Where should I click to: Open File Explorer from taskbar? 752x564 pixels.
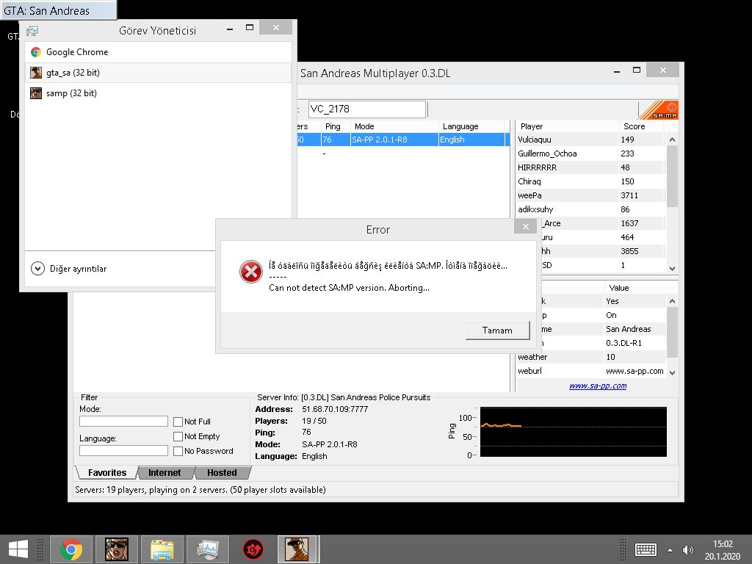pos(162,549)
